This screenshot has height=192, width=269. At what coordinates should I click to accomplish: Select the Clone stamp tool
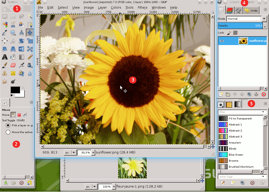click(x=4, y=73)
